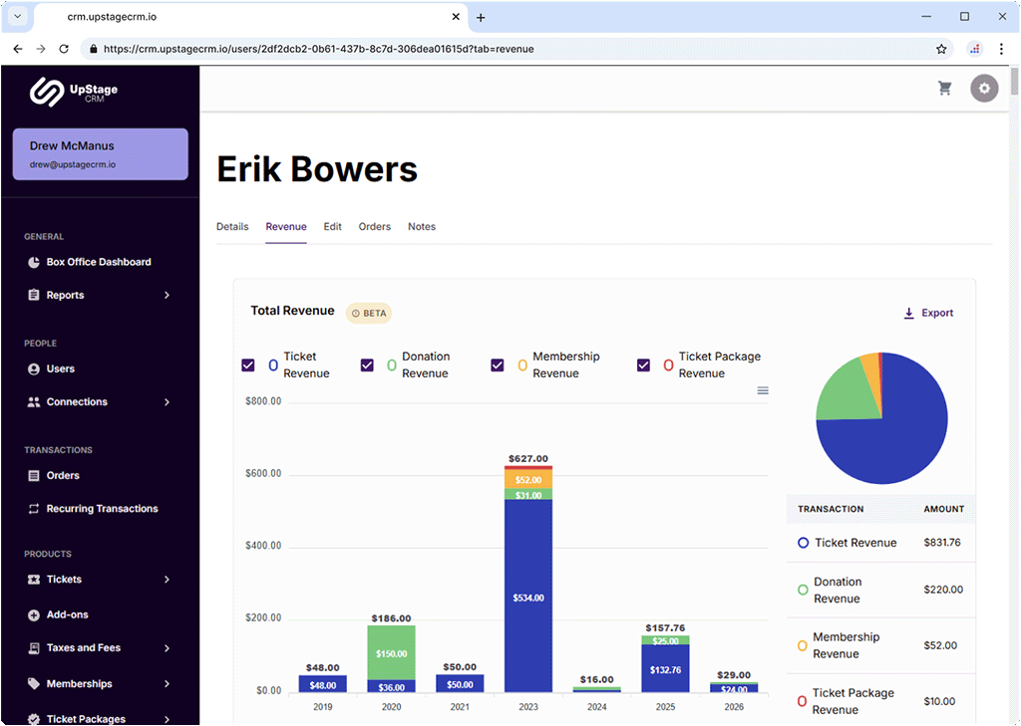Image resolution: width=1021 pixels, height=726 pixels.
Task: Expand the Reports submenu chevron
Action: 167,296
